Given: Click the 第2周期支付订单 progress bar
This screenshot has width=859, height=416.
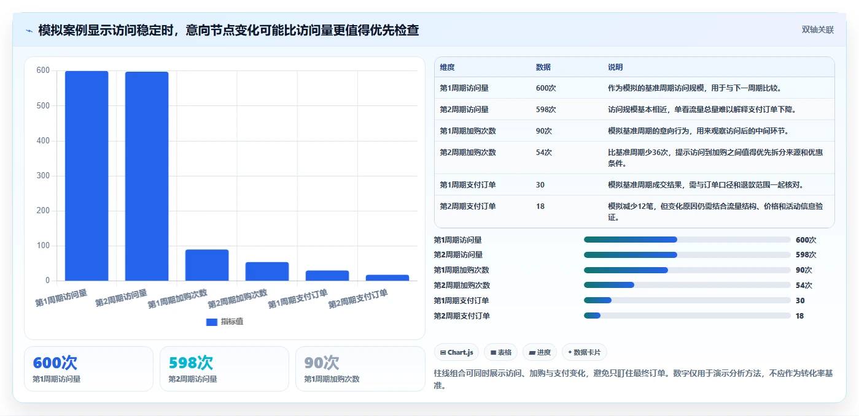Looking at the screenshot, I should (687, 316).
